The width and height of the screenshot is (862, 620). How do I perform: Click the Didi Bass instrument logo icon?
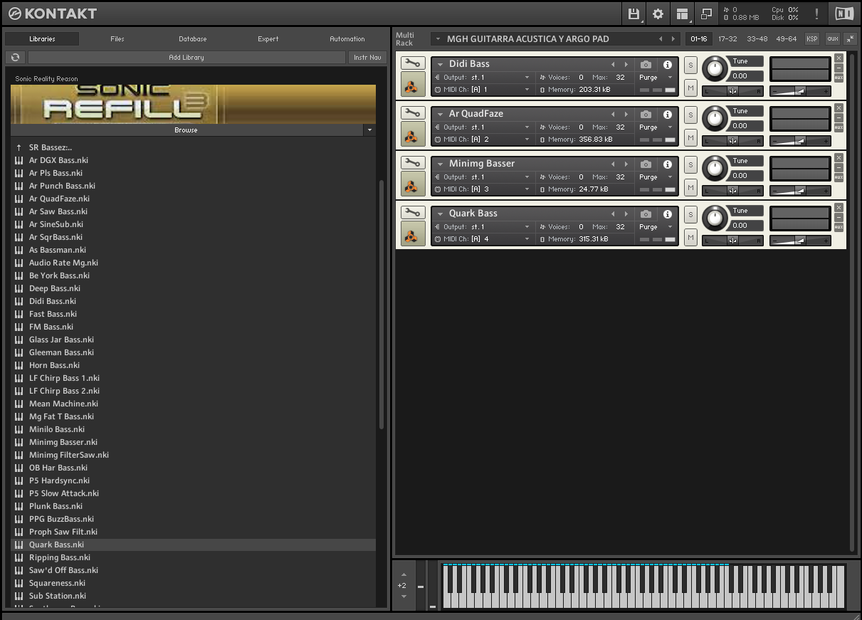click(x=412, y=84)
